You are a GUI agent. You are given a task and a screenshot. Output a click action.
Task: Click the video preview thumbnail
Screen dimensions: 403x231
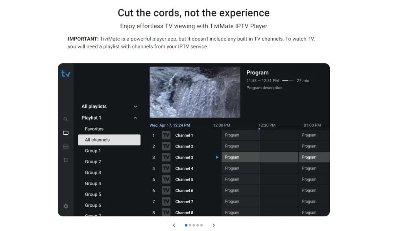[195, 92]
